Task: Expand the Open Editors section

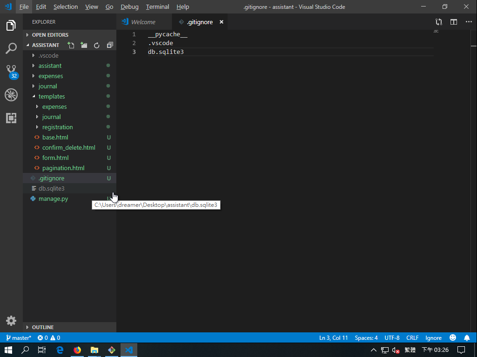Action: [50, 35]
